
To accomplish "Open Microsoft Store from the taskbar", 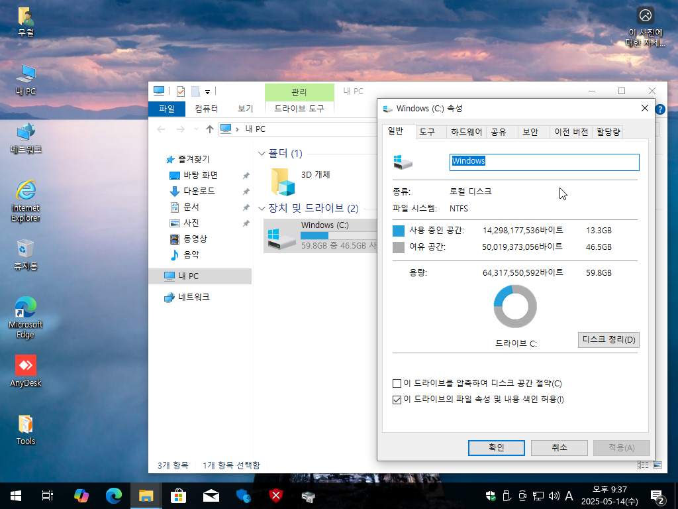I will pyautogui.click(x=178, y=496).
